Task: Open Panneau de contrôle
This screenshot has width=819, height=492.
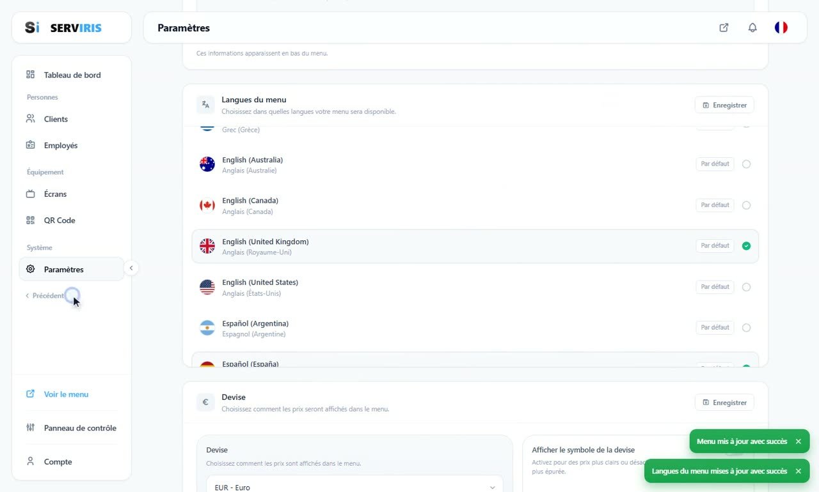Action: coord(72,427)
